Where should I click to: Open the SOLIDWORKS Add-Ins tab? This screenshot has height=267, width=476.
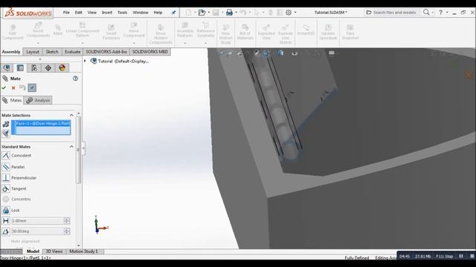point(106,52)
